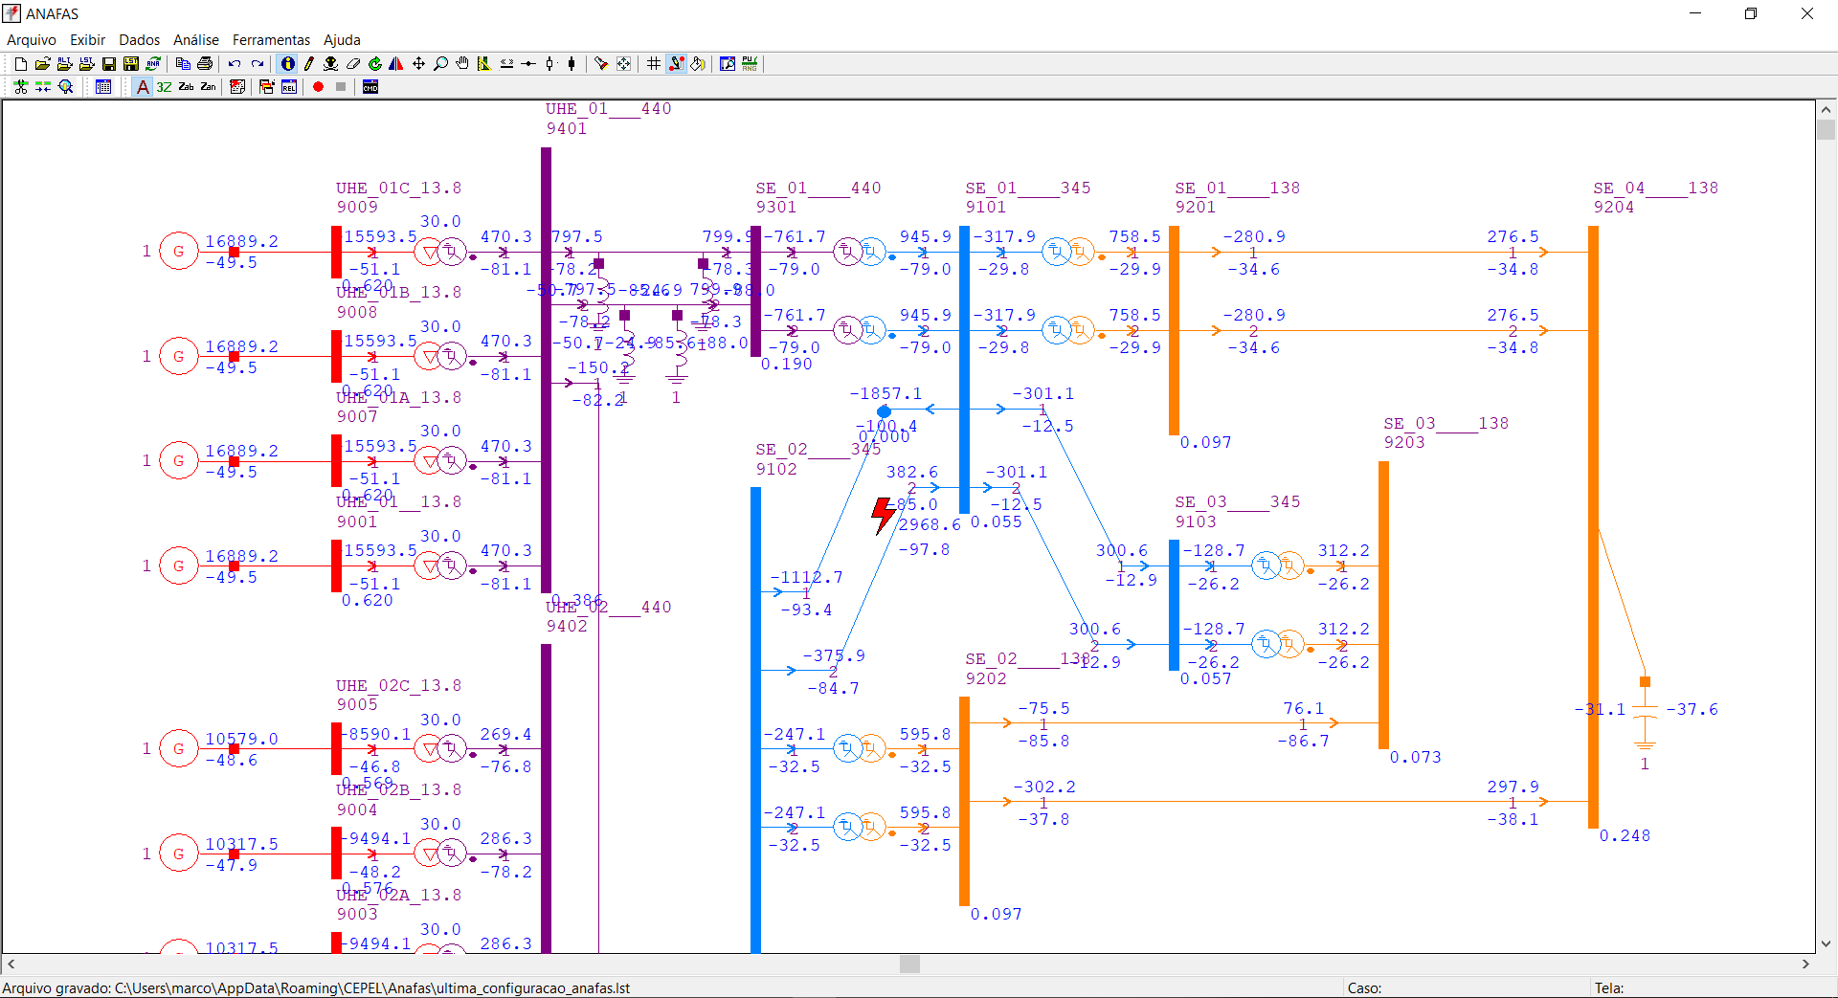Viewport: 1838px width, 998px height.
Task: Select the line midpoint dot tool
Action: pos(528,64)
